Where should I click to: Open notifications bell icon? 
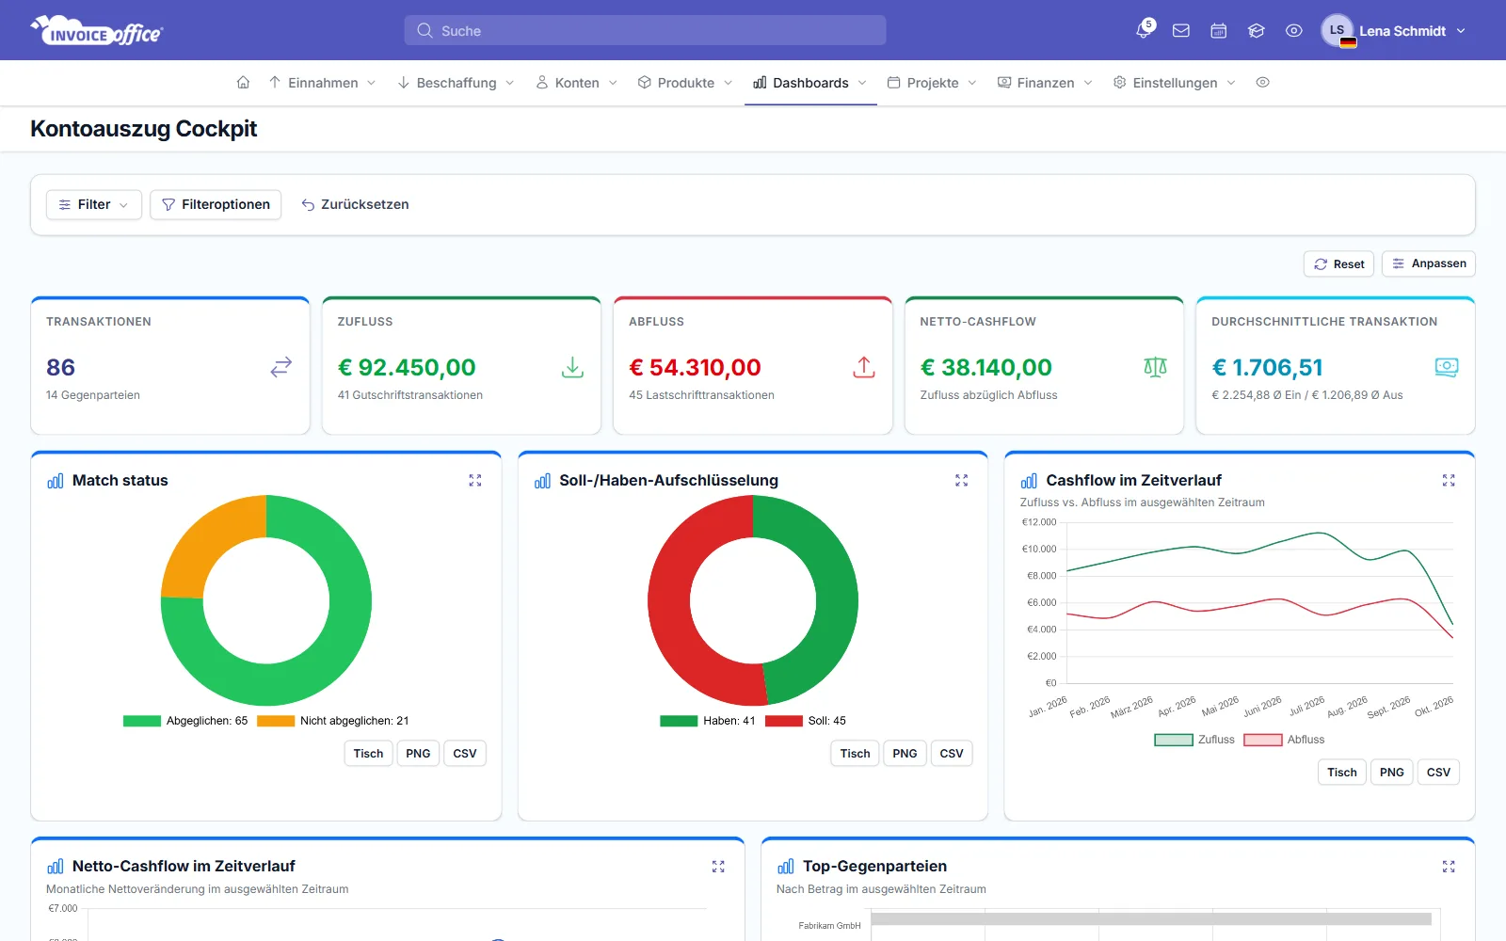1144,30
